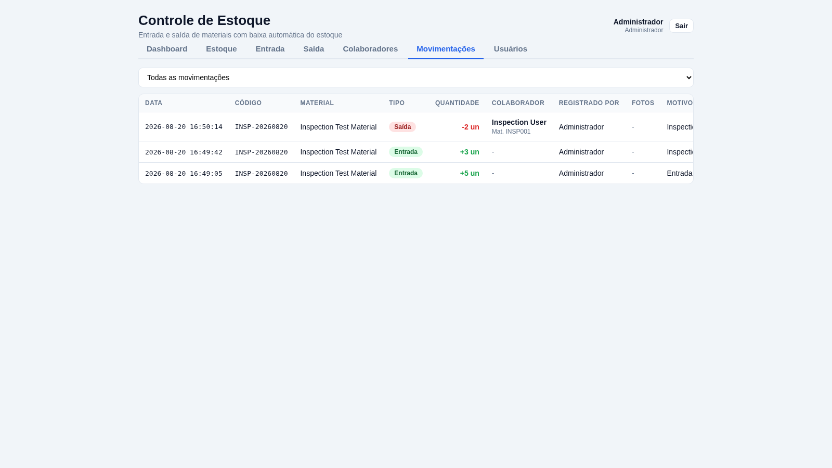Click the +5 un quantity value
This screenshot has height=468, width=832.
tap(470, 173)
